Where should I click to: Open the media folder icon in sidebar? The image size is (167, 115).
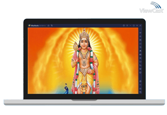pyautogui.click(x=140, y=62)
